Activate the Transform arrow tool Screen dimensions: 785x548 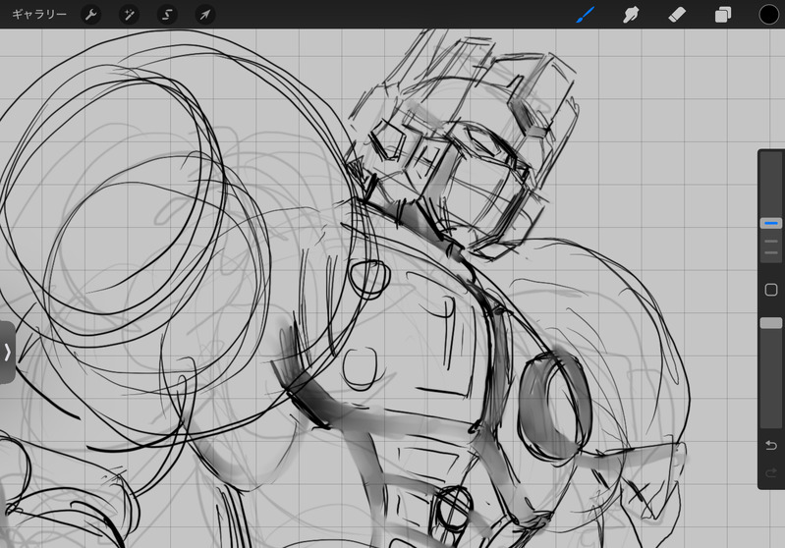tap(205, 15)
